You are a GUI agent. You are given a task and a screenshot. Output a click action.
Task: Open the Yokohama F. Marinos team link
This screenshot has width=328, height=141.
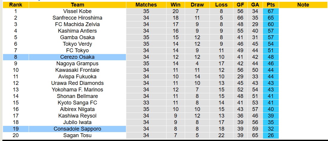click(x=78, y=90)
